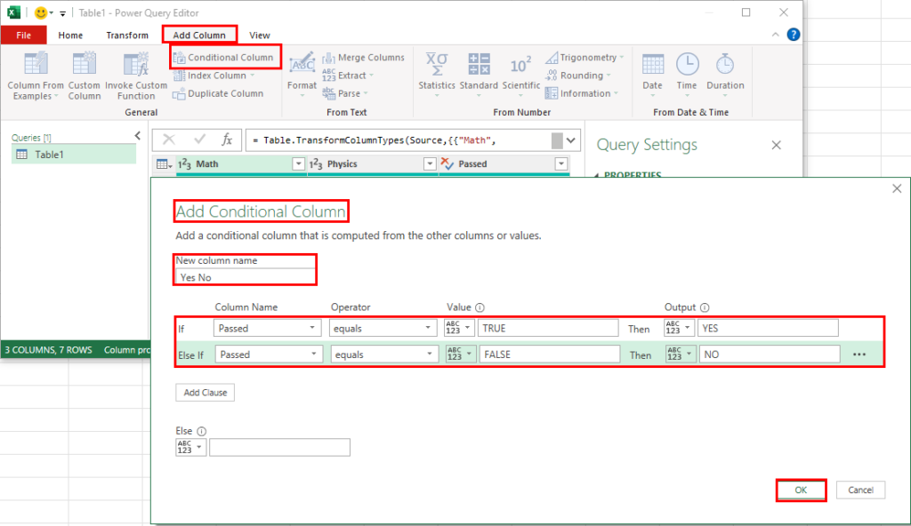
Task: Click the NO output field
Action: point(770,355)
